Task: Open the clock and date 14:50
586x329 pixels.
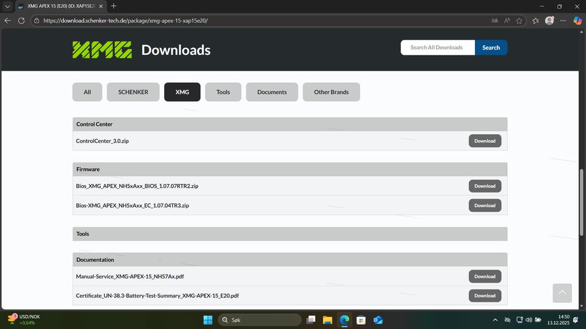Action: pyautogui.click(x=559, y=320)
